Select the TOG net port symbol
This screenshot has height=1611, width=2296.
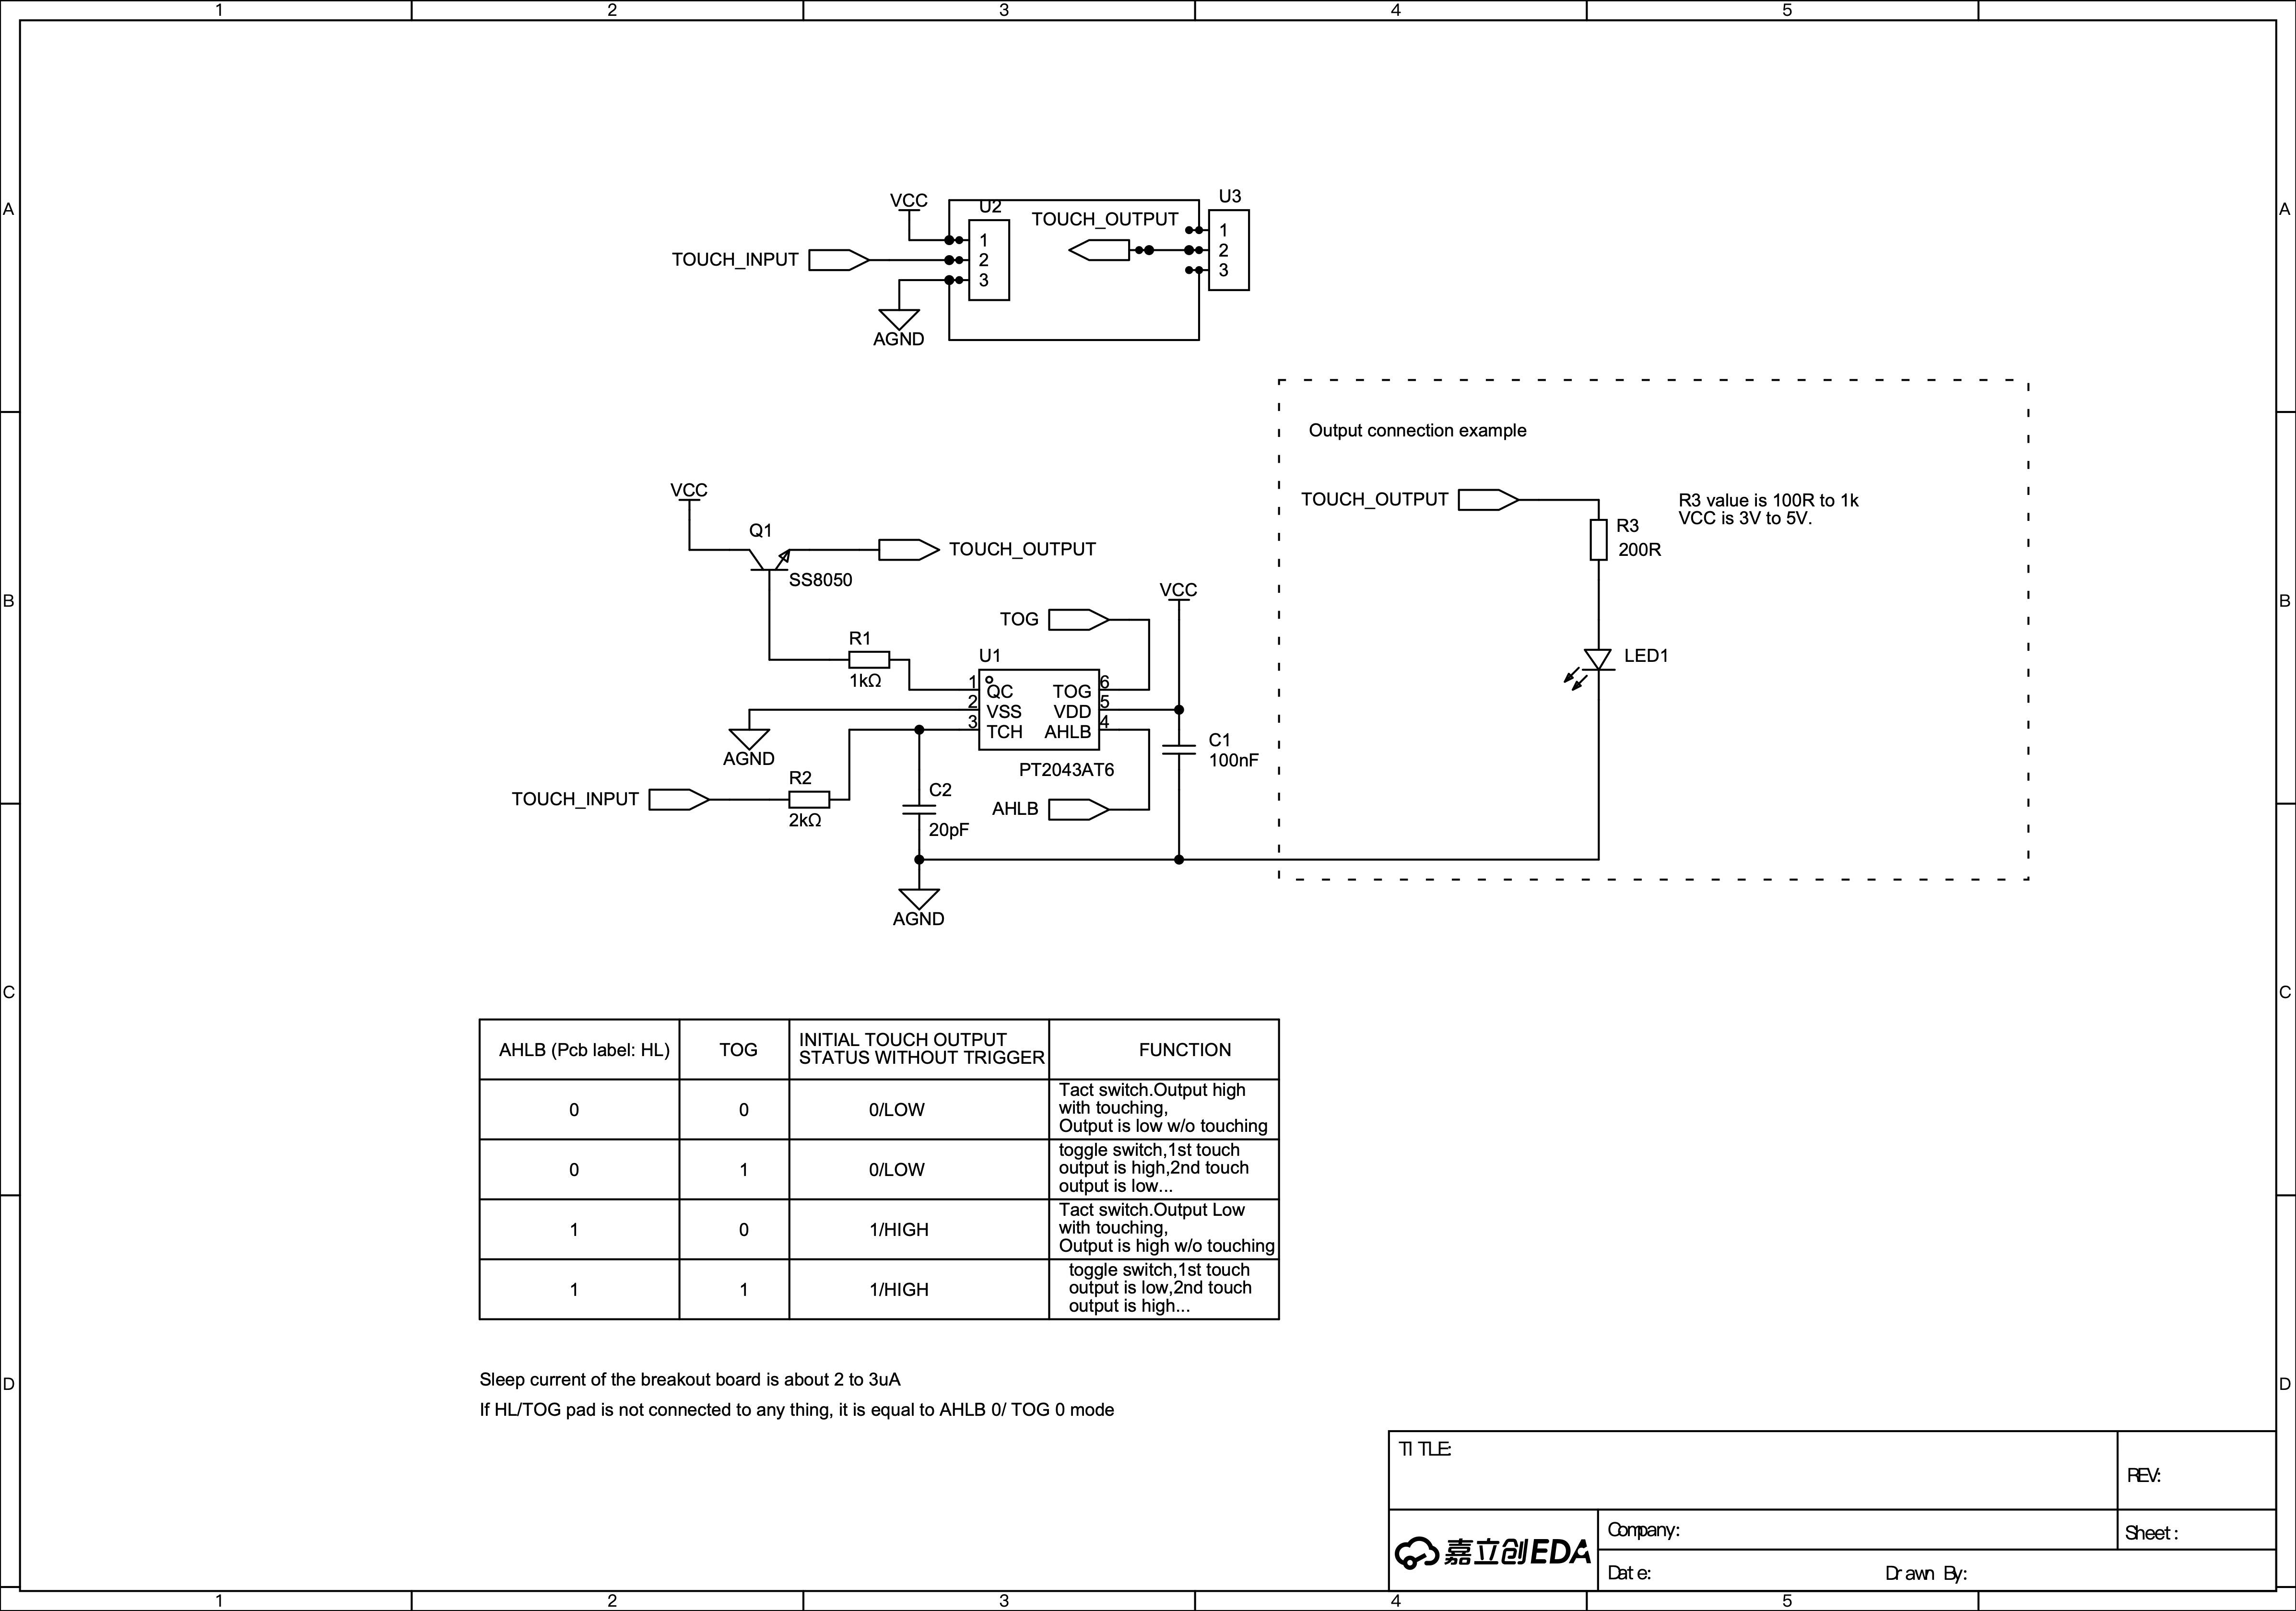(1079, 620)
